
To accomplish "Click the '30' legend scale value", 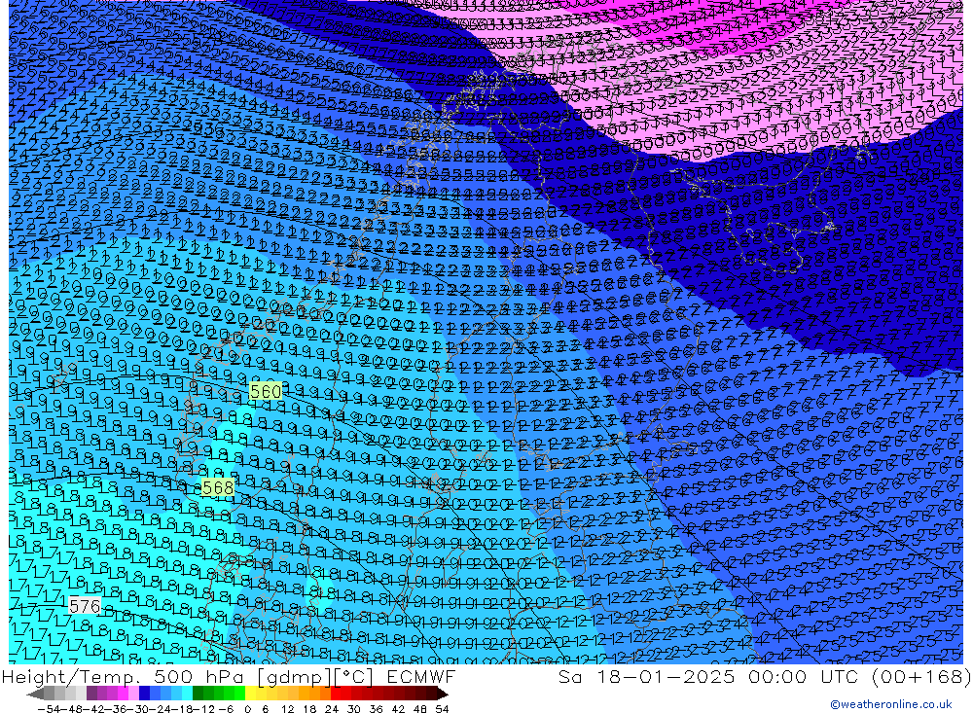I will (x=354, y=709).
